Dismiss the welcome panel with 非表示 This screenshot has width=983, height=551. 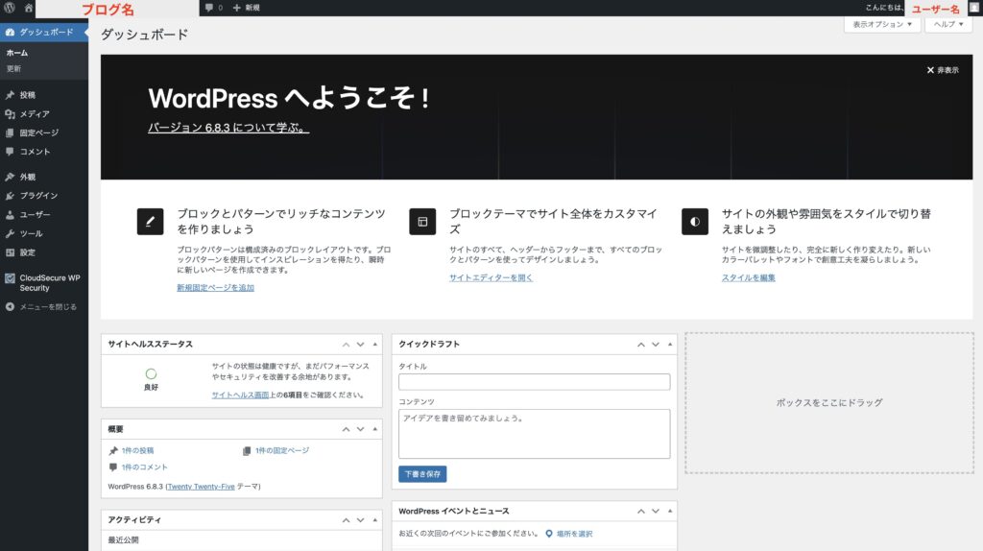943,70
